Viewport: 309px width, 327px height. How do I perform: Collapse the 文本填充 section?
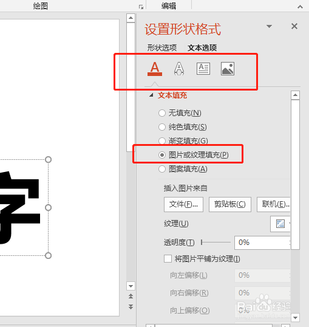pos(151,95)
